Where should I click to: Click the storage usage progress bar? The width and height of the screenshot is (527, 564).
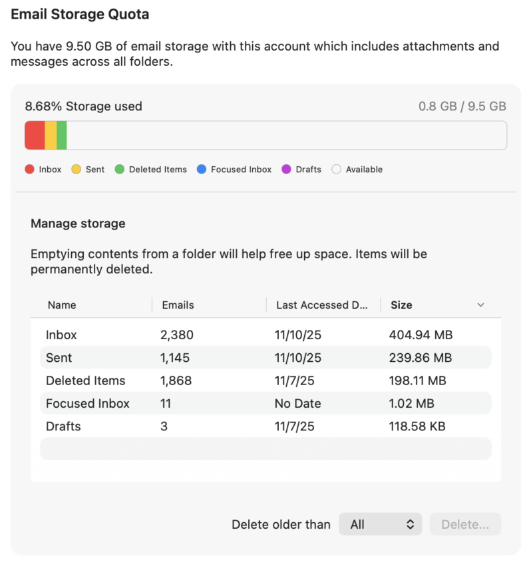coord(266,134)
